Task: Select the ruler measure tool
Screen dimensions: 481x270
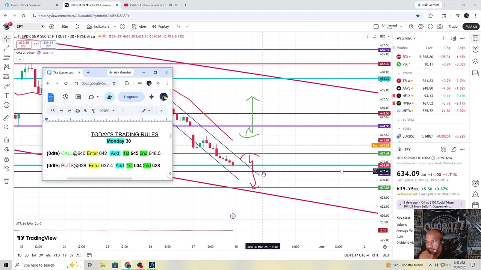Action: coord(6,118)
